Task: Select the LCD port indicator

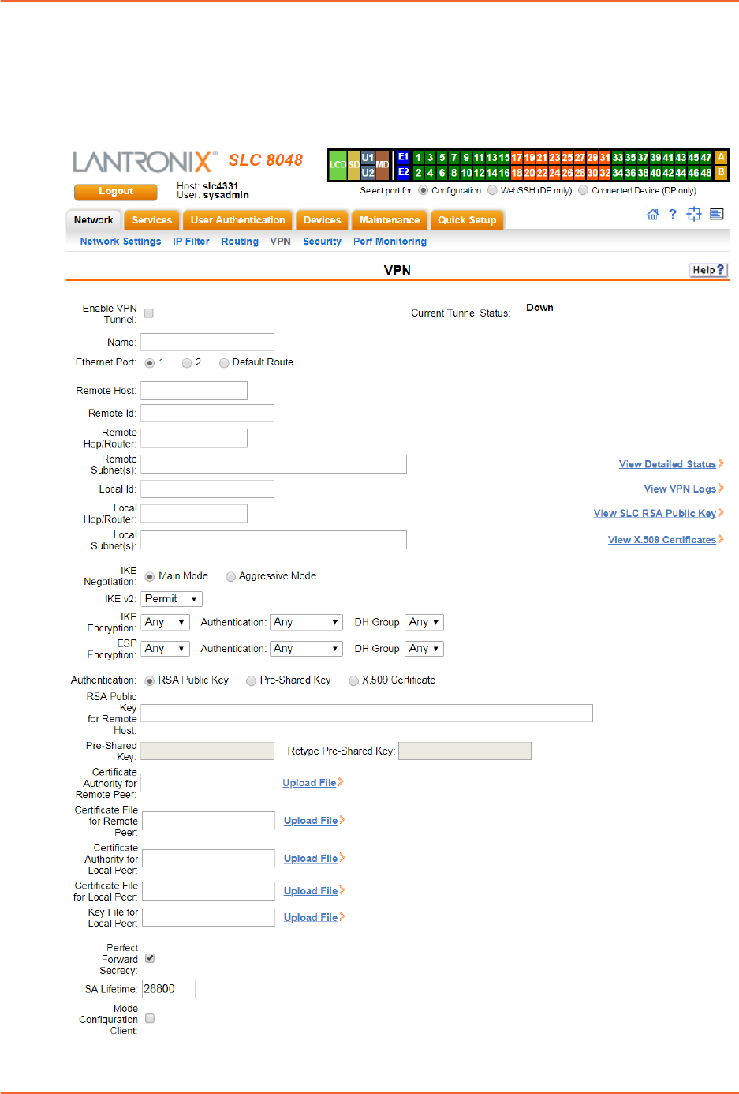Action: click(x=338, y=165)
